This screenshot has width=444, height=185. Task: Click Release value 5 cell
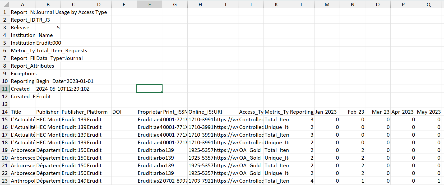click(x=48, y=27)
